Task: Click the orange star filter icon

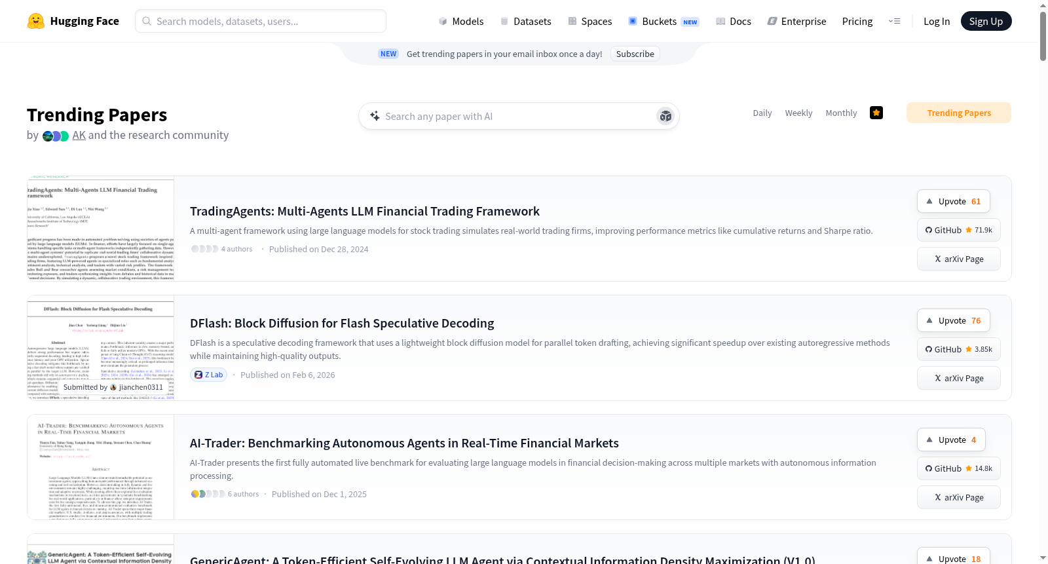Action: tap(876, 113)
